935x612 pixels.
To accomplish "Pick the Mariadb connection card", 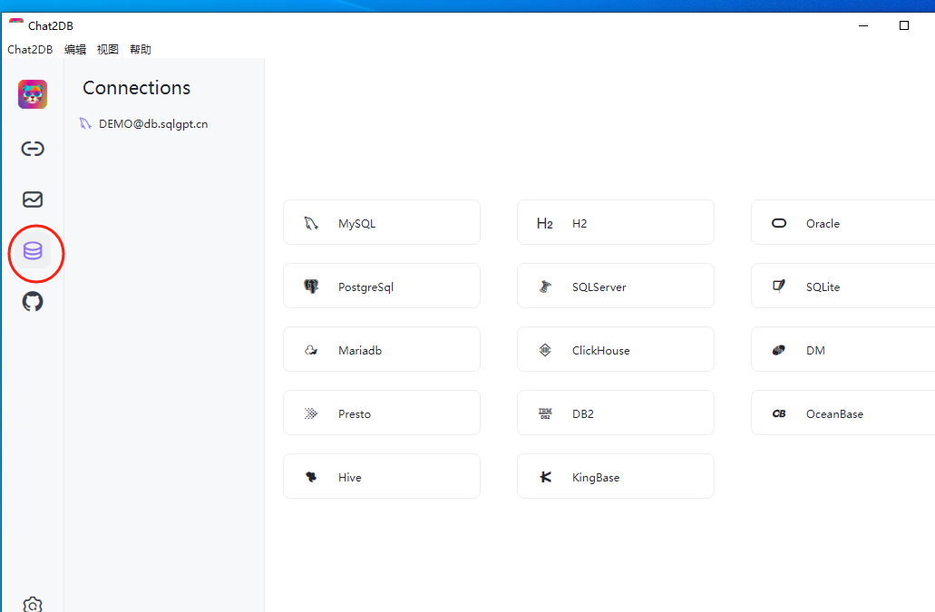I will (x=381, y=350).
